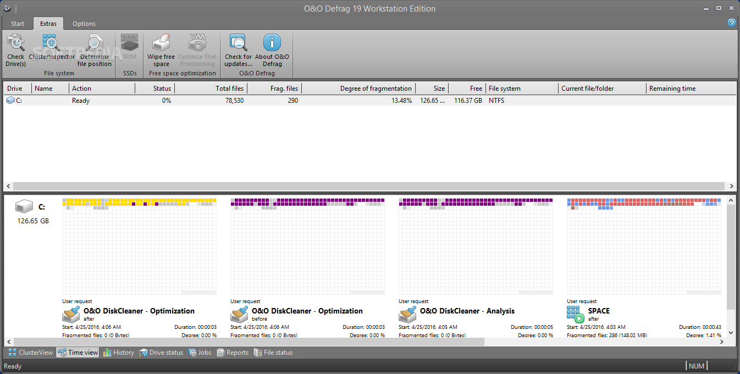
Task: Click Time view horizontal scroll right arrow
Action: tap(721, 342)
